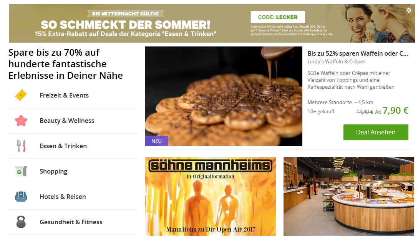Viewport: 418px width, 240px height.
Task: Open the chocolate waffles deal image
Action: [x=224, y=96]
